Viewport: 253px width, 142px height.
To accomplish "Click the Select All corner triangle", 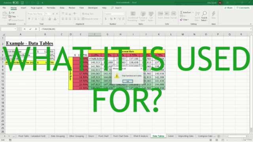I will point(3,34).
